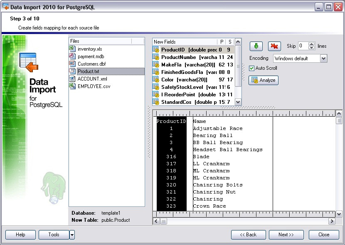Go back with the << Back button
This screenshot has width=345, height=245.
(249, 235)
